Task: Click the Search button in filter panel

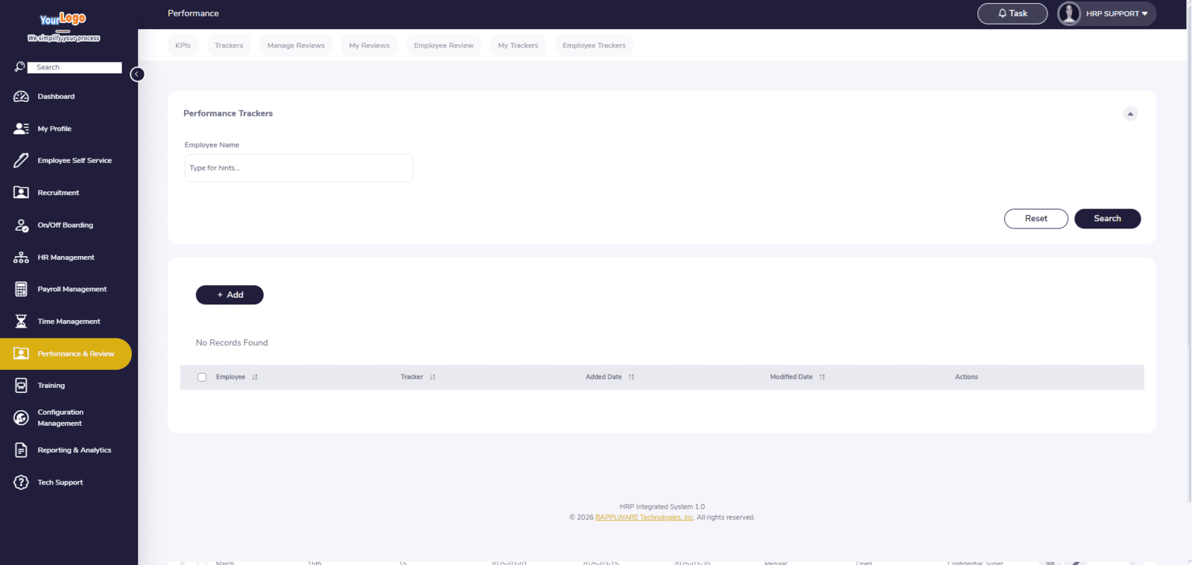Action: (x=1107, y=219)
